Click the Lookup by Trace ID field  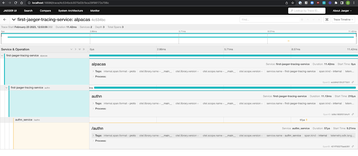pos(307,11)
